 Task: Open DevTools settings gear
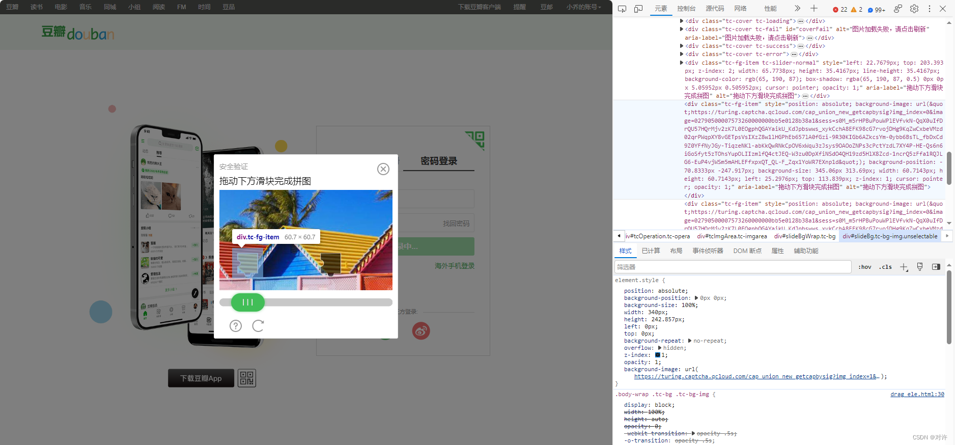click(914, 9)
